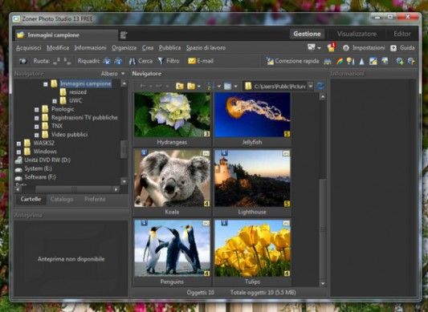Screen dimensions: 428x312
Task: Rotate the image left using the Ruota icon
Action: (57, 62)
